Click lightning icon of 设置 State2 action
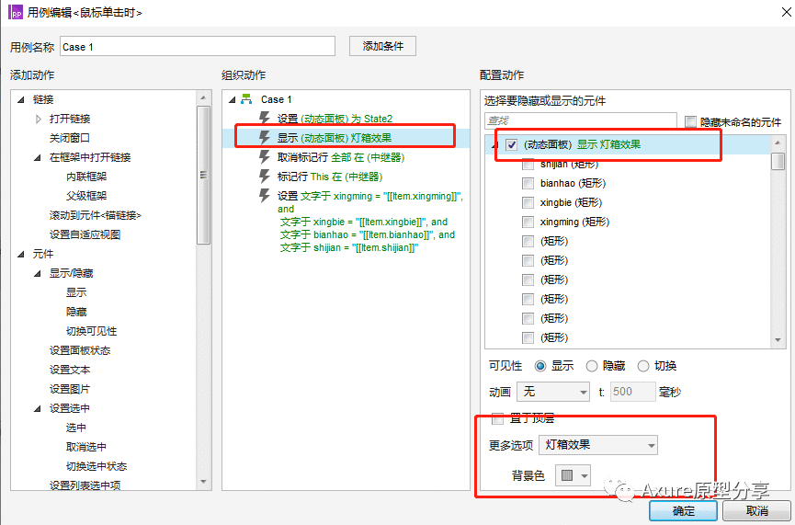Viewport: 795px width, 525px height. (264, 118)
